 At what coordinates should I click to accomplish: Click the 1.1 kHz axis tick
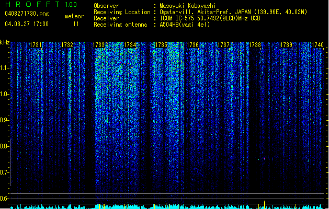(x=4, y=68)
